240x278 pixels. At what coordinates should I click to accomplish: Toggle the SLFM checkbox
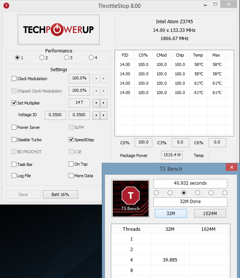[x=71, y=127]
